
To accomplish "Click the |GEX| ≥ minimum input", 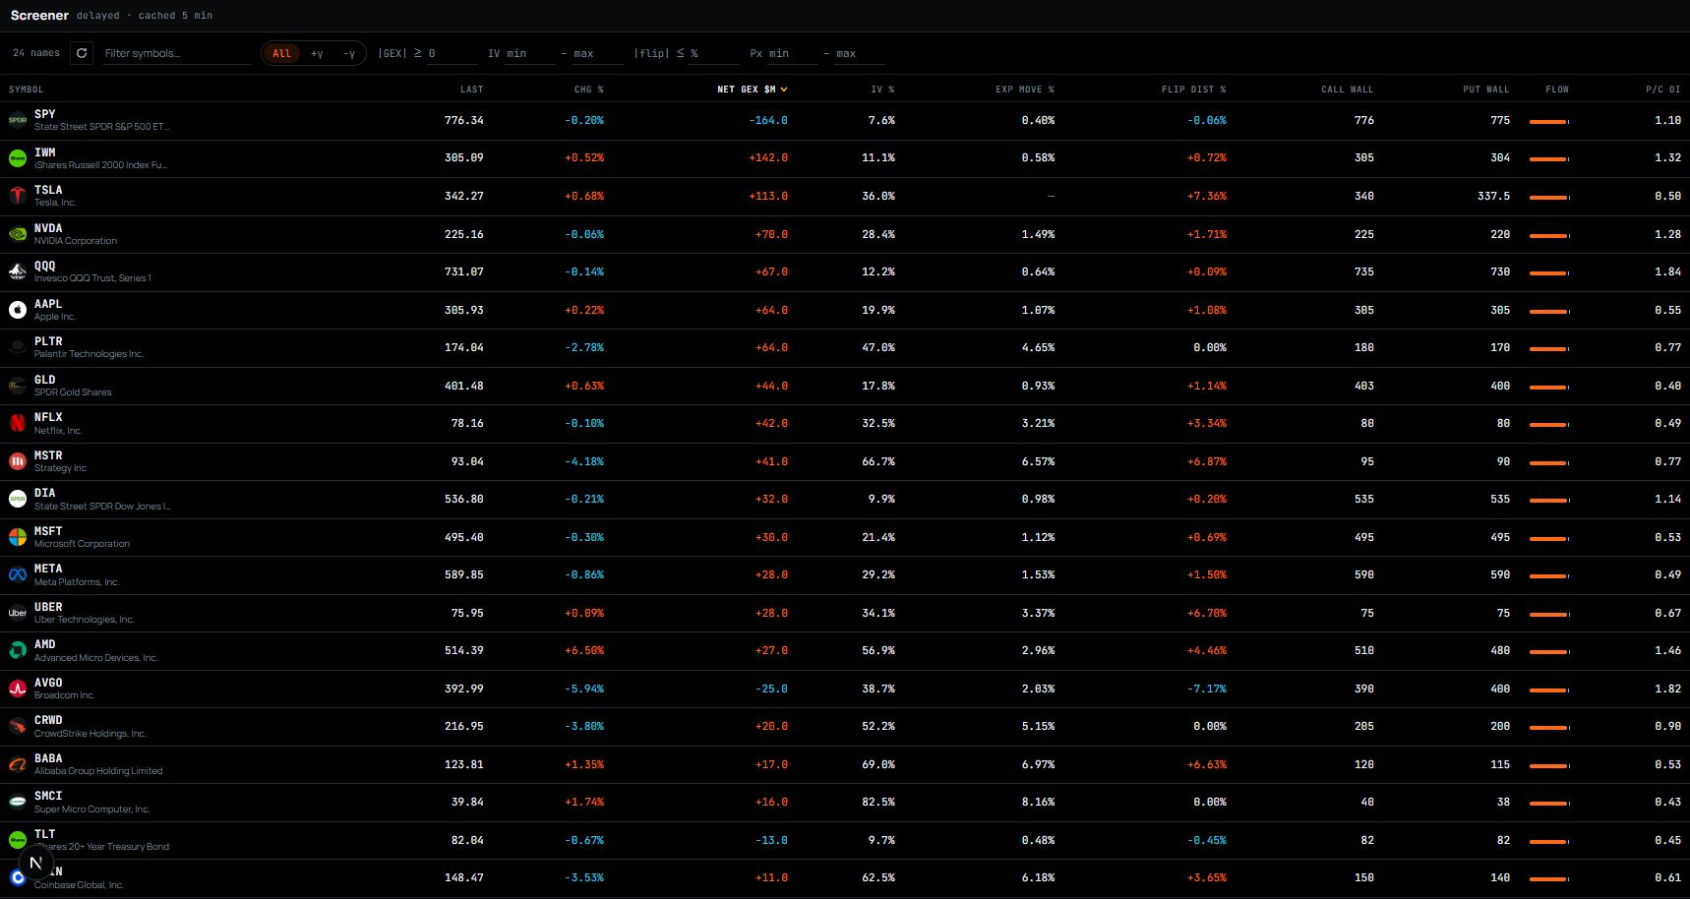I will click(452, 53).
